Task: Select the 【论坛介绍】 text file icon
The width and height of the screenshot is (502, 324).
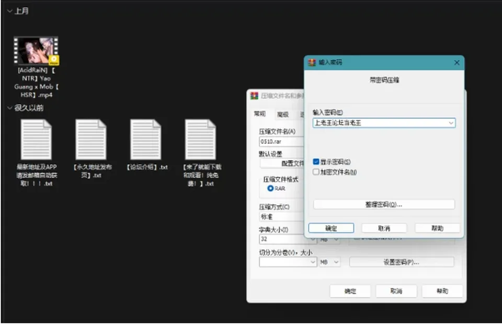Action: (x=146, y=140)
